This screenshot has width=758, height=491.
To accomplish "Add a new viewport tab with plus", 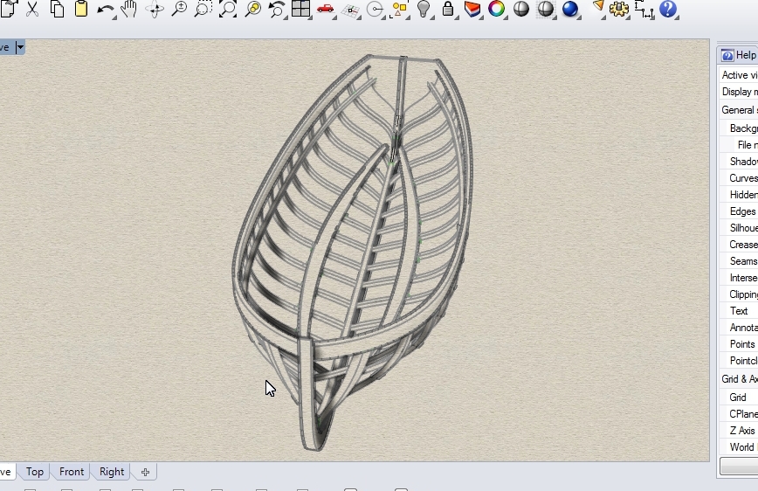I will click(x=145, y=472).
